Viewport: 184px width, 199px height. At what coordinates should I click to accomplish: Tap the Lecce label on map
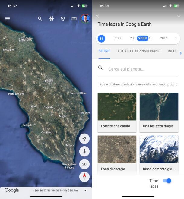click(x=49, y=81)
